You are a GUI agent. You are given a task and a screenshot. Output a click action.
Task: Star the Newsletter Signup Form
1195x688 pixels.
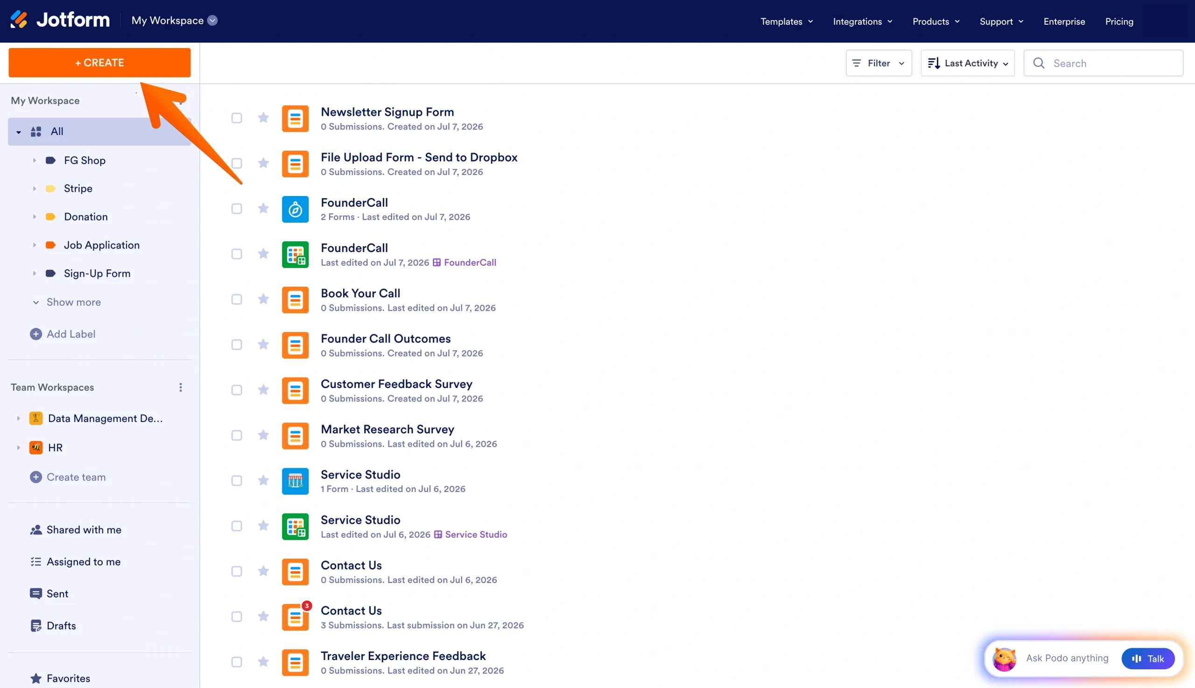click(x=263, y=118)
